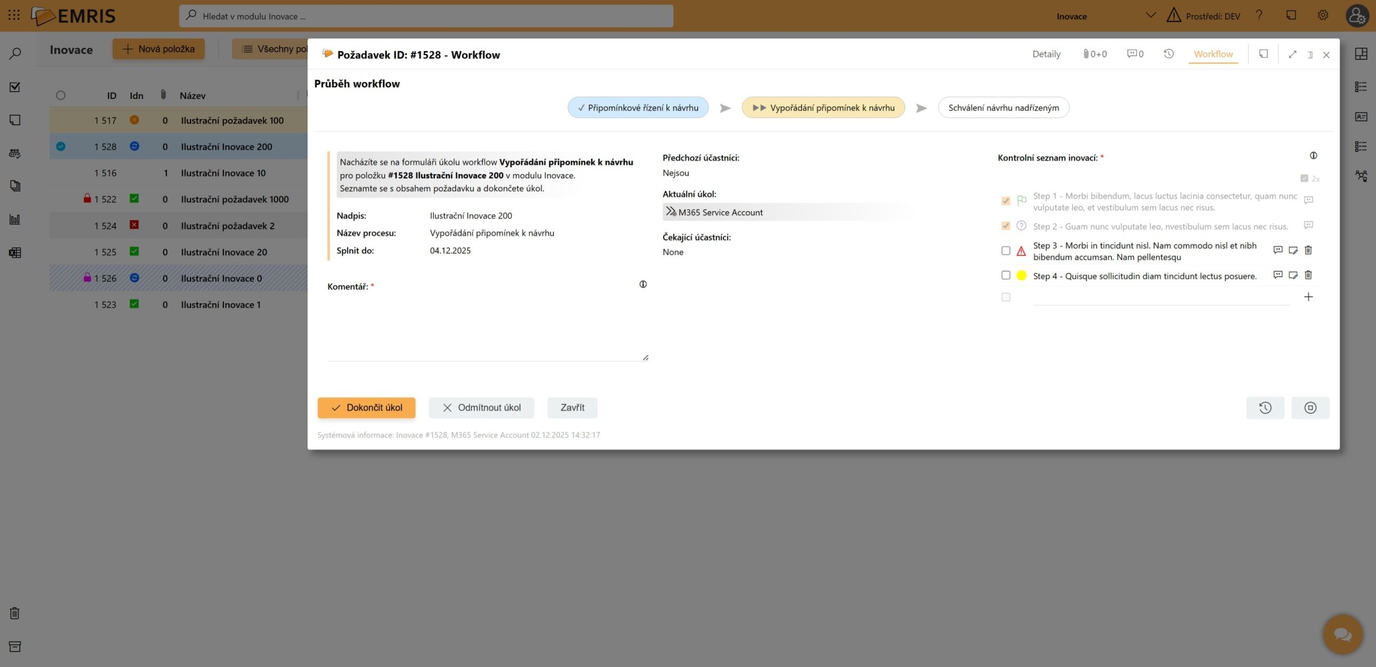Viewport: 1376px width, 667px height.
Task: Toggle the 2x completed items filter checkbox
Action: [1304, 178]
